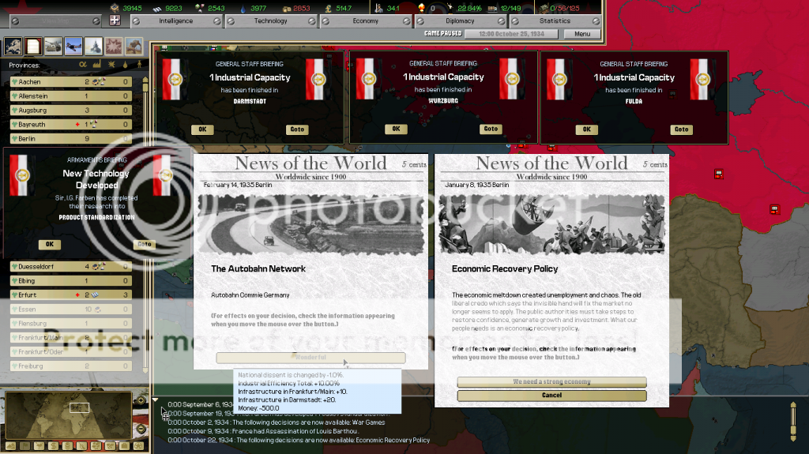The width and height of the screenshot is (809, 454).
Task: Confirm OK on the Wurzburg briefing
Action: pyautogui.click(x=396, y=129)
